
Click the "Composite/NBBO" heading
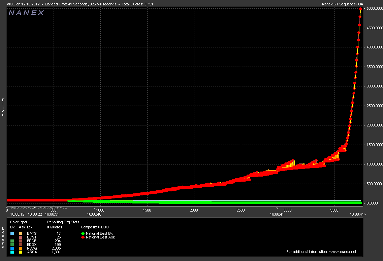(95, 227)
